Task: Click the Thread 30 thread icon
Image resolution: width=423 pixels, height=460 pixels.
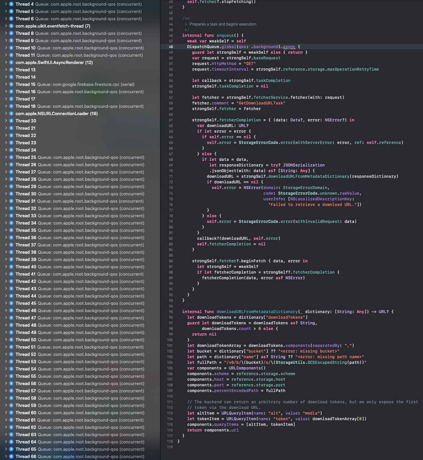Action: tap(12, 194)
